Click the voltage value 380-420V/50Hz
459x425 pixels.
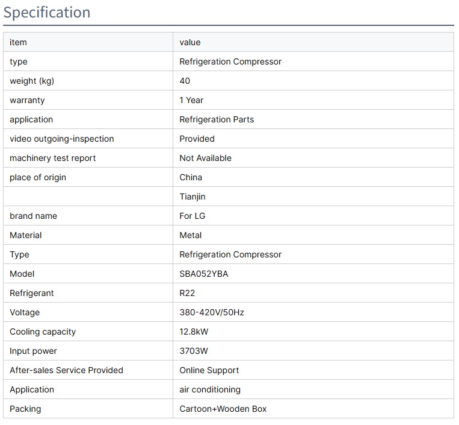[211, 312]
